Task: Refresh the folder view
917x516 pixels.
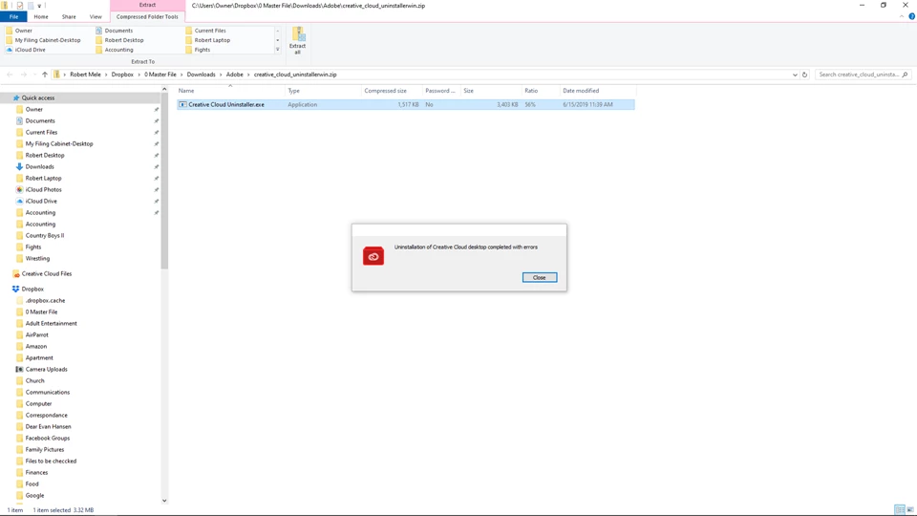Action: [804, 75]
